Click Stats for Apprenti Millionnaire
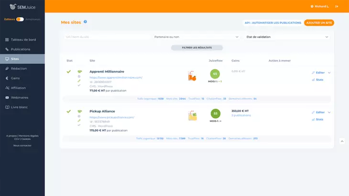349x196 pixels. (317, 80)
